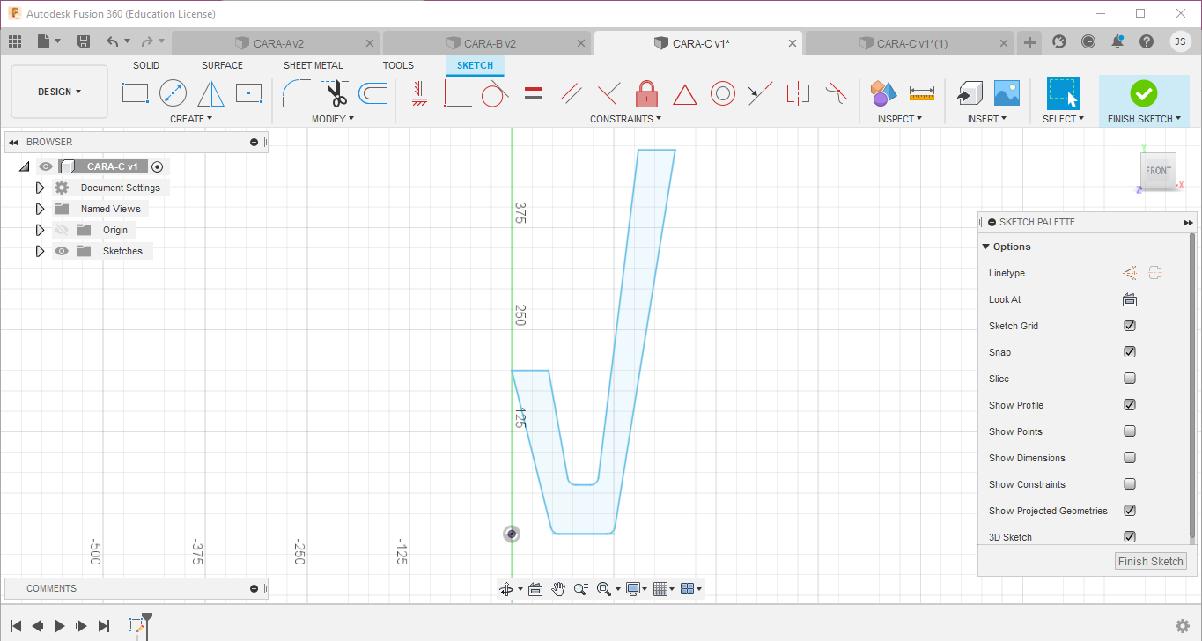The height and width of the screenshot is (641, 1202).
Task: Open the DESIGN workspace dropdown
Action: (x=59, y=92)
